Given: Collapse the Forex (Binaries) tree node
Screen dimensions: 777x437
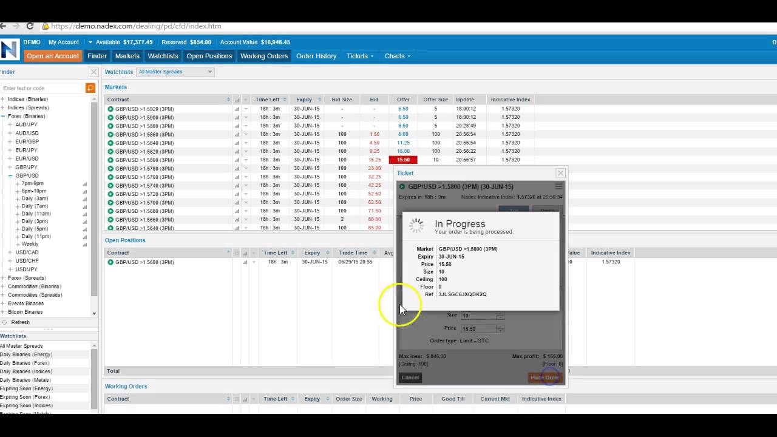Looking at the screenshot, I should 3,116.
